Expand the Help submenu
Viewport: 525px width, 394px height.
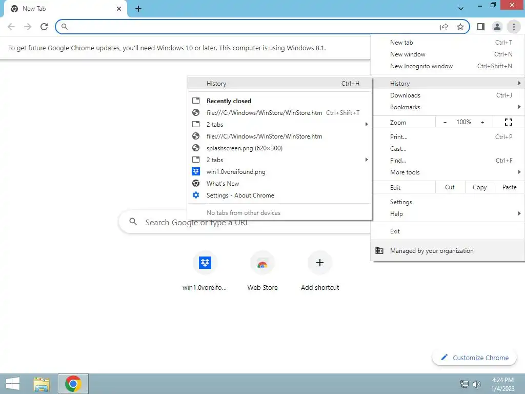coord(448,214)
